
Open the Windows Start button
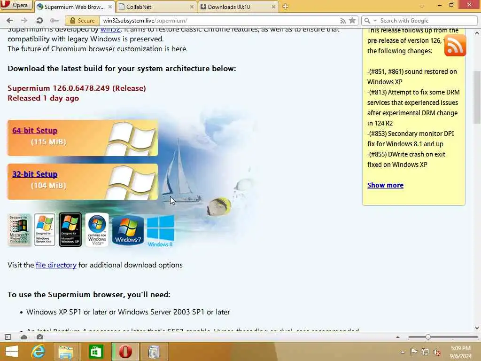pyautogui.click(x=12, y=352)
